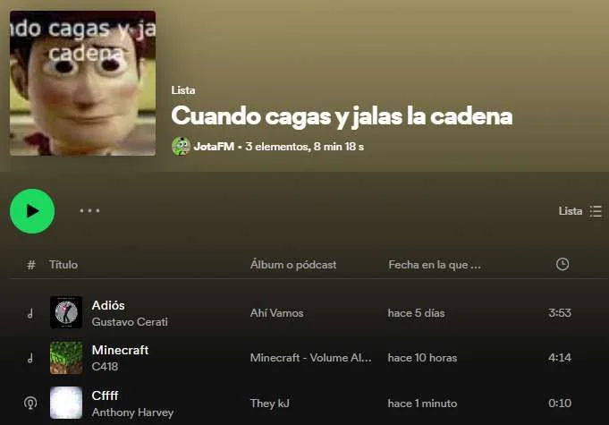Open the Gustavo Cerati artist link
The width and height of the screenshot is (609, 425).
click(x=130, y=322)
